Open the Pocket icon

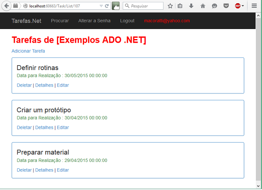226,6
